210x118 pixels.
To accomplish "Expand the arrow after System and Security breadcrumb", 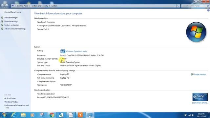I will 50,6.
